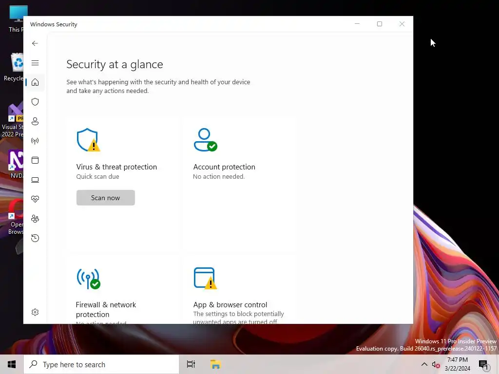Image resolution: width=499 pixels, height=374 pixels.
Task: Click the 'Security at a glance' title
Action: [115, 64]
